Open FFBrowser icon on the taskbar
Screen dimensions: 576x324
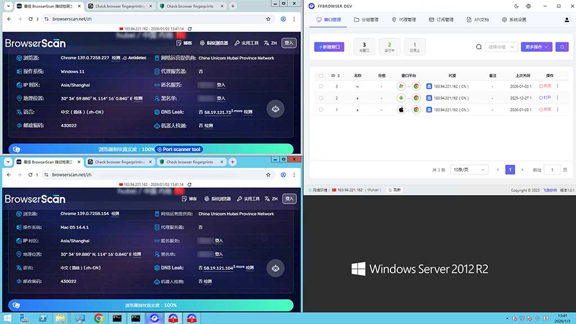155,318
